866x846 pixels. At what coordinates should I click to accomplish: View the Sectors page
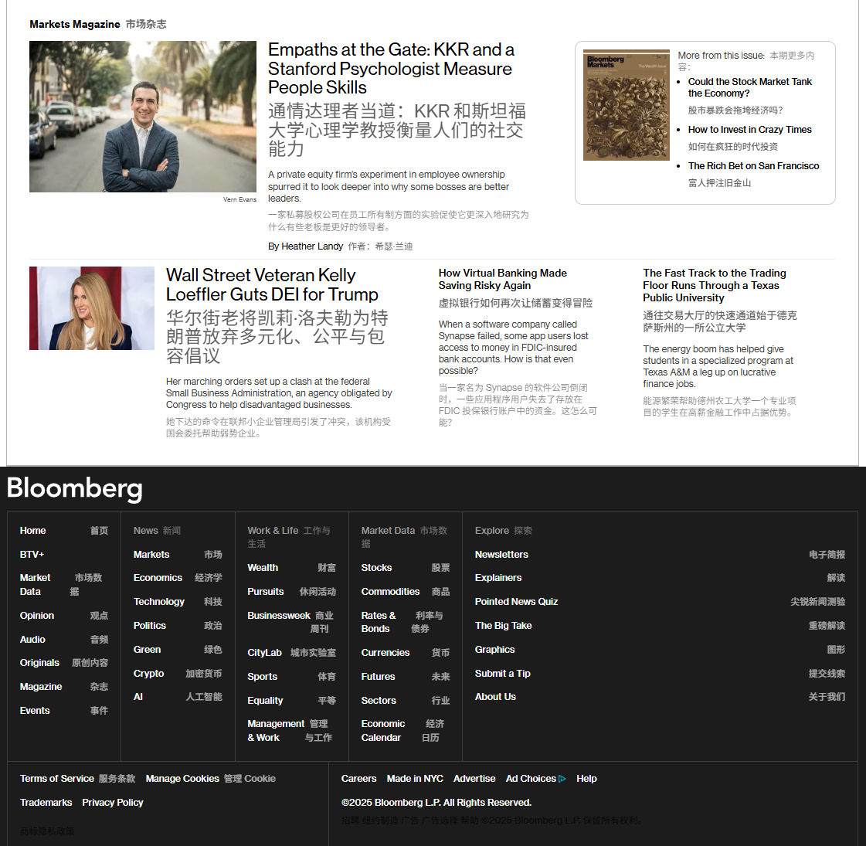click(379, 701)
